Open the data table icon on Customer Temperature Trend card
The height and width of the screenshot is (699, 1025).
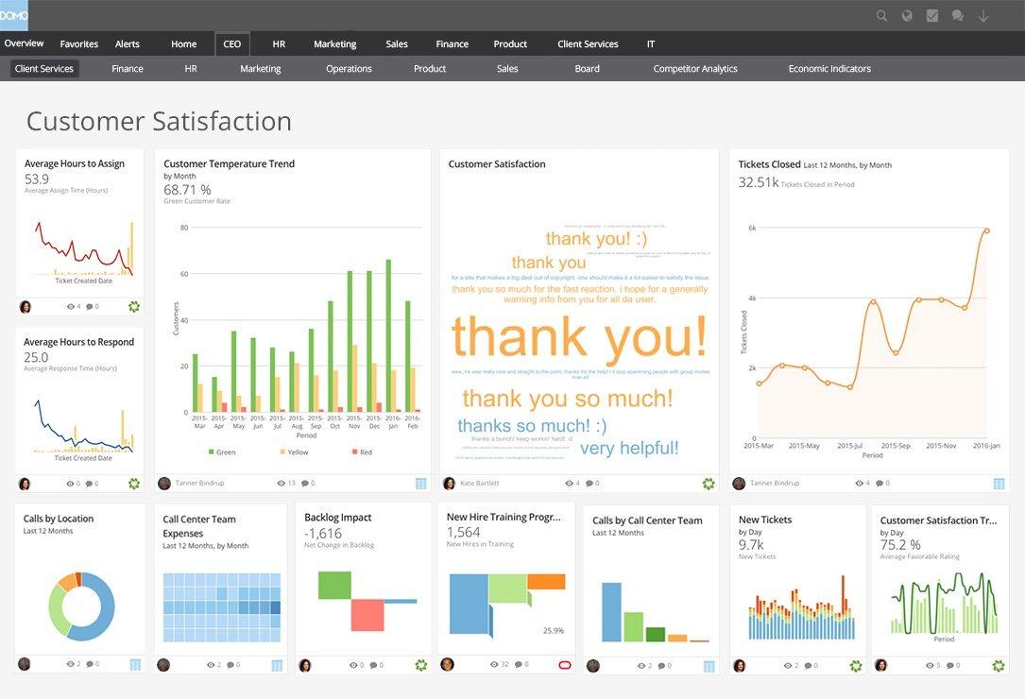(x=419, y=483)
